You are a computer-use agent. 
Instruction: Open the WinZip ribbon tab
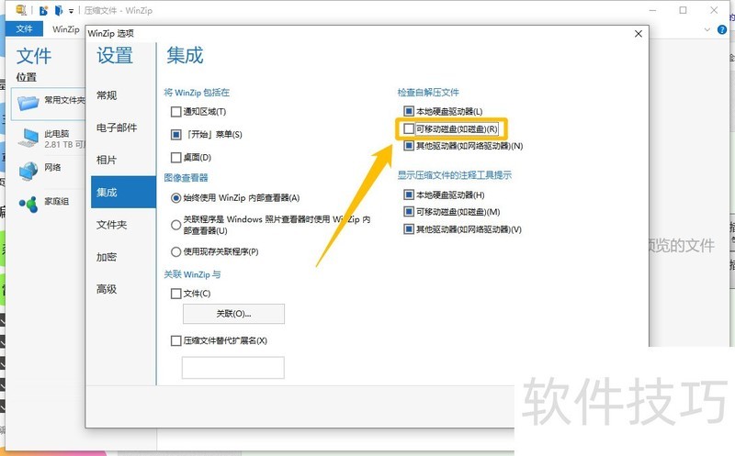coord(65,29)
